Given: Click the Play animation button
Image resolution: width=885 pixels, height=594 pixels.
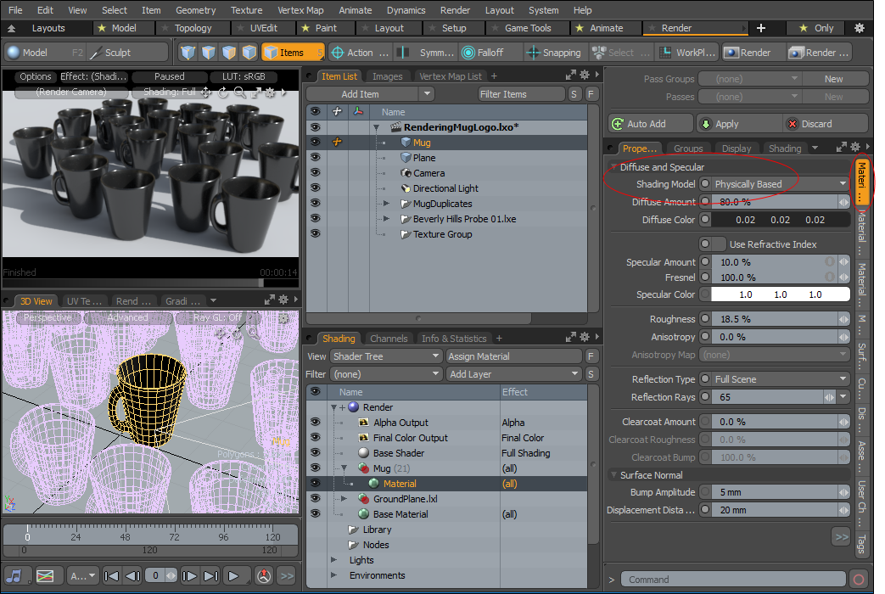Looking at the screenshot, I should (233, 575).
